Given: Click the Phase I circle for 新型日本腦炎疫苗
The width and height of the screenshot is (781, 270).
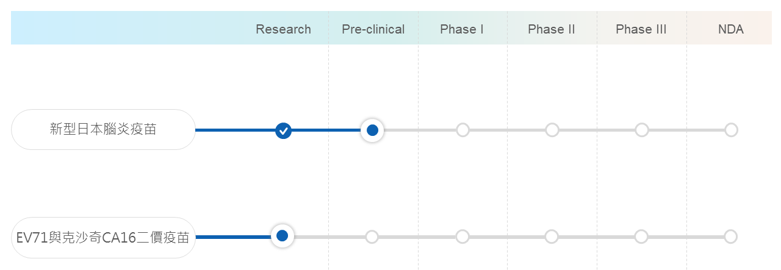Looking at the screenshot, I should click(462, 130).
